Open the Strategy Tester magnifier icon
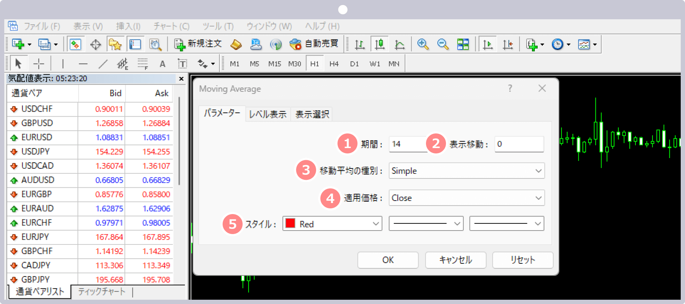 pos(155,44)
